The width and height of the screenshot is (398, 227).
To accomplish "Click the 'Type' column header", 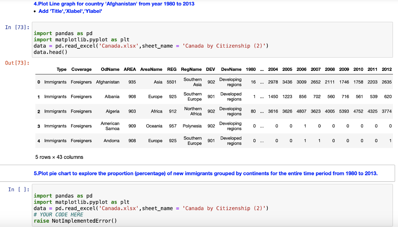I will click(61, 69).
